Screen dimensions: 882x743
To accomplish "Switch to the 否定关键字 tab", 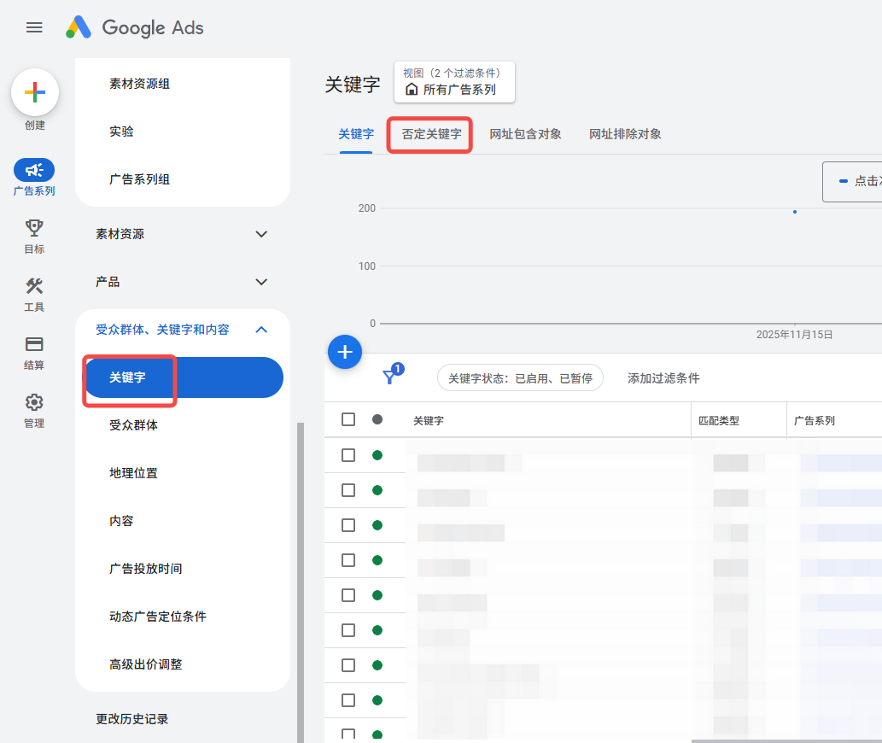I will coord(429,134).
